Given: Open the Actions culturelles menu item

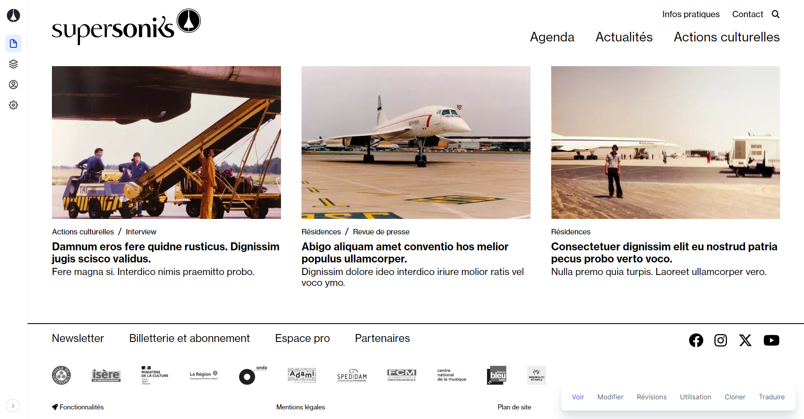Looking at the screenshot, I should coord(727,37).
